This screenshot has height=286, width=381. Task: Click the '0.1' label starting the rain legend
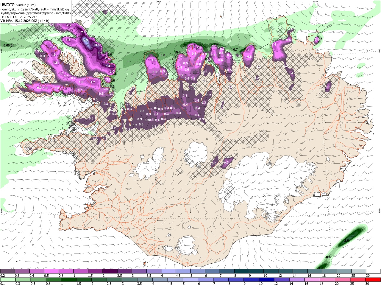(x=3, y=284)
